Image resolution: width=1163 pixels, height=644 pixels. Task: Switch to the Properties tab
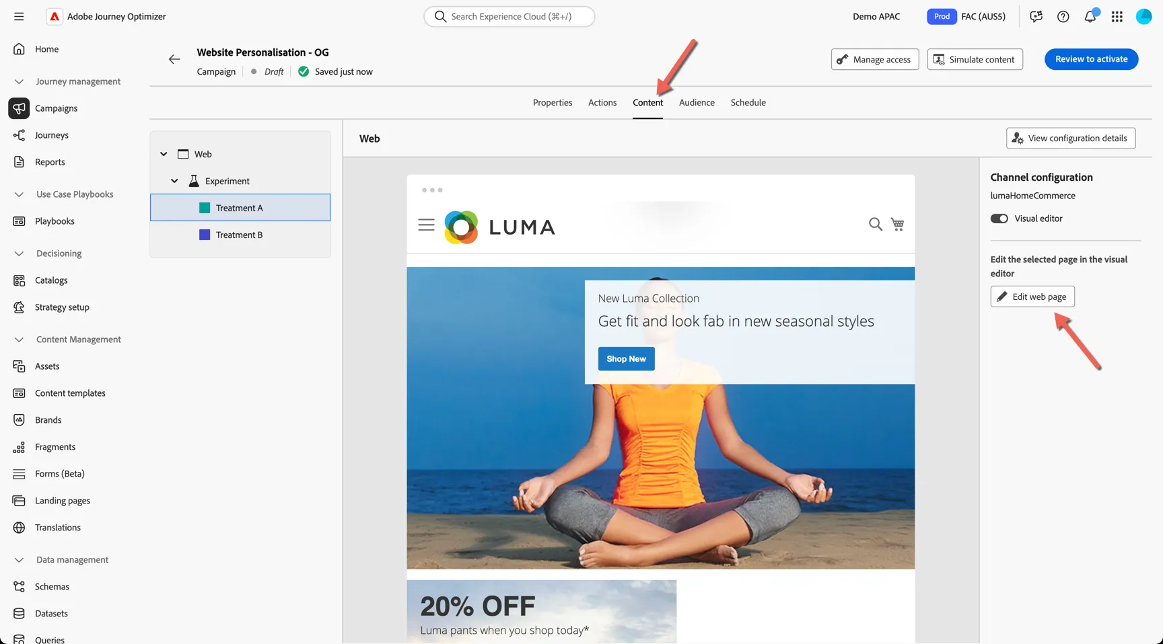pyautogui.click(x=553, y=103)
